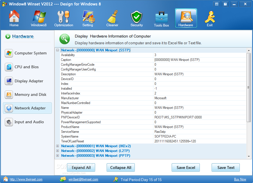Viewport: 253px width, 183px height.
Task: Click the MaxNumberControlled property label
Action: pos(75,103)
